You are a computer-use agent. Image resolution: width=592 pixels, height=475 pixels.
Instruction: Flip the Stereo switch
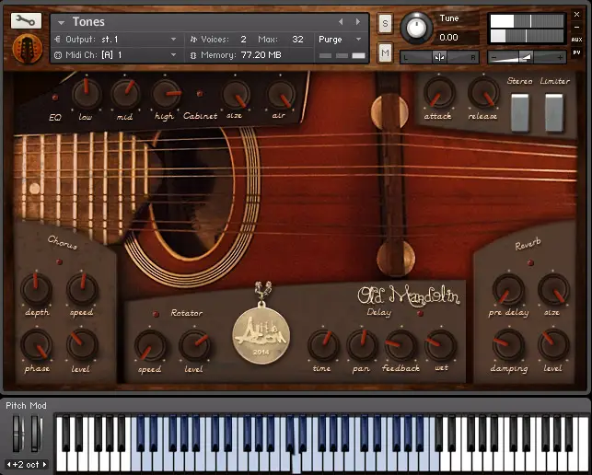click(x=520, y=112)
